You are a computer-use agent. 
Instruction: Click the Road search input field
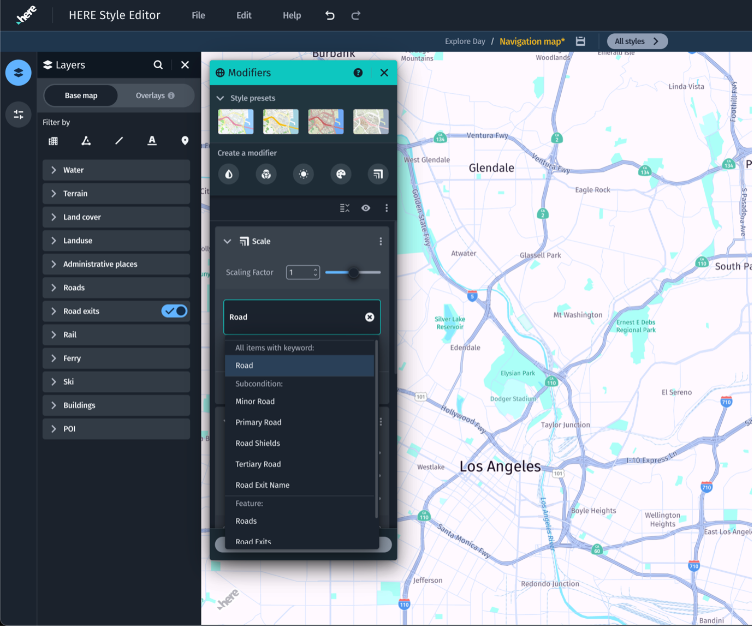[x=302, y=318]
